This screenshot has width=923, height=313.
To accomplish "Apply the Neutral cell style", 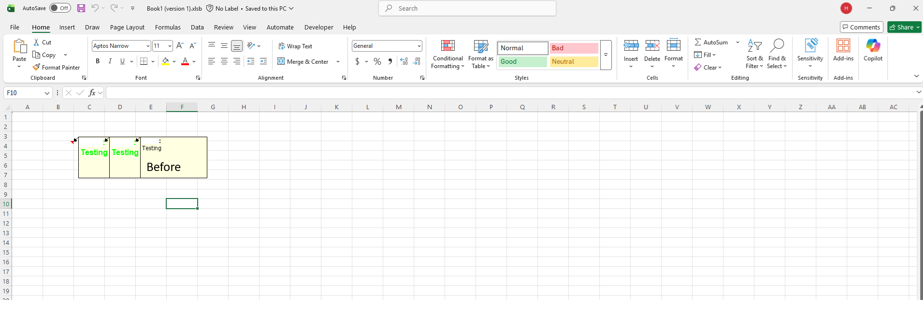I will coord(574,62).
